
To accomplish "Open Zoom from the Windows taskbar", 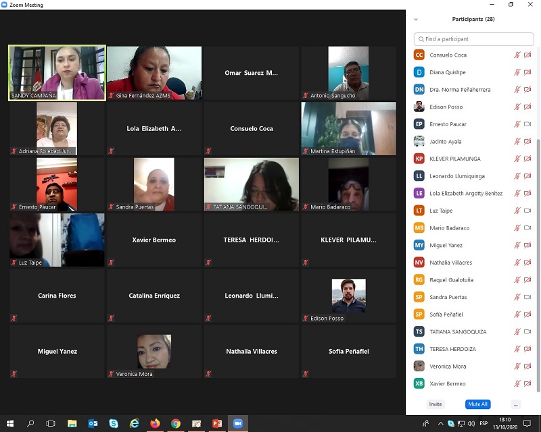I will click(237, 423).
